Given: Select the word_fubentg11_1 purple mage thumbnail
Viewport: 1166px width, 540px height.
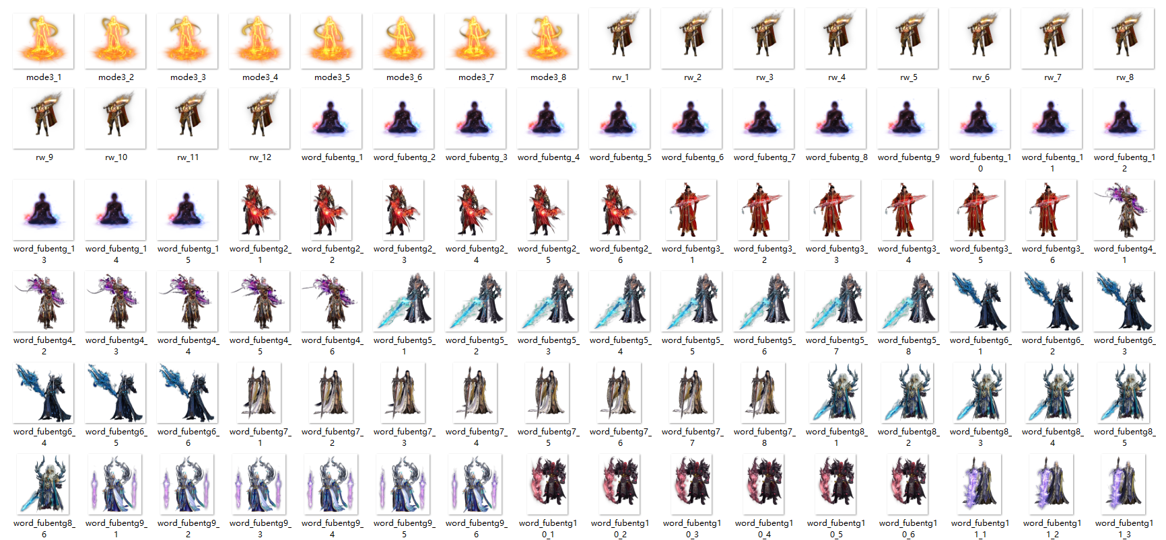Looking at the screenshot, I should [980, 484].
